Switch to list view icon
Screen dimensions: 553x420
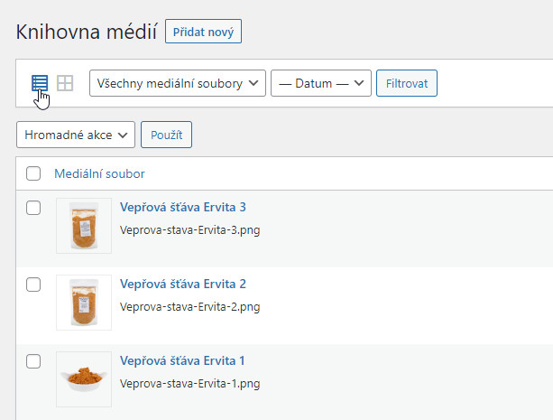pyautogui.click(x=40, y=83)
